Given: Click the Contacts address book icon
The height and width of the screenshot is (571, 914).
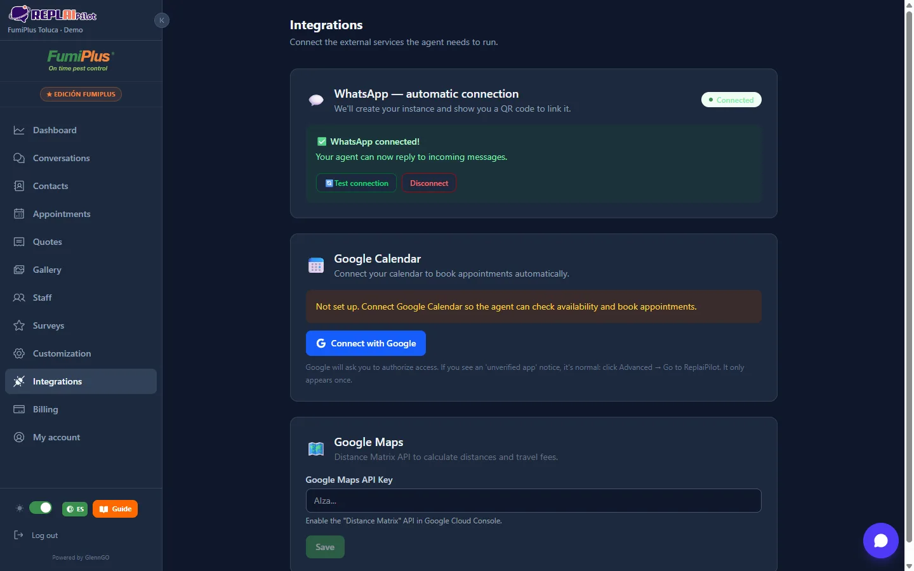Looking at the screenshot, I should 19,186.
